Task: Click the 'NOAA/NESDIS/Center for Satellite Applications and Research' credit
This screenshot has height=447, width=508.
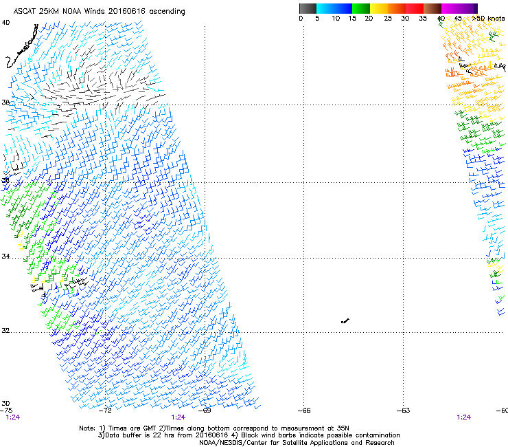Action: [x=297, y=443]
